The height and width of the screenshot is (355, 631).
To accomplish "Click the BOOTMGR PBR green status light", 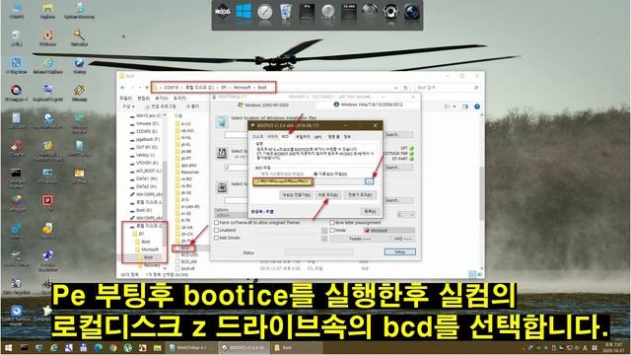I will tap(412, 154).
